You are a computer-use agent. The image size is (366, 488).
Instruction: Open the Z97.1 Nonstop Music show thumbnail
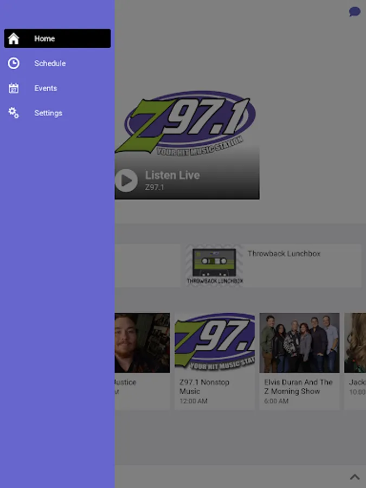pos(215,343)
